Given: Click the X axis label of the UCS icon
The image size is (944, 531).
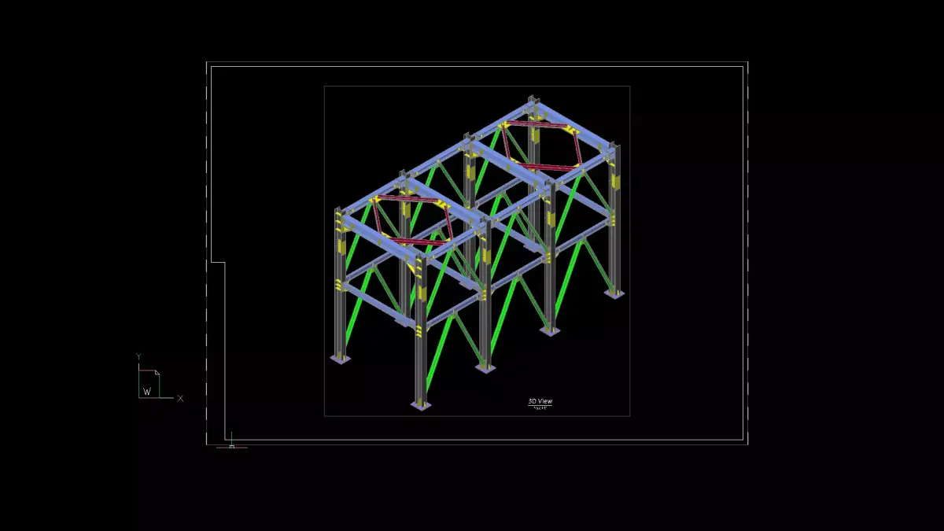Looking at the screenshot, I should (181, 398).
